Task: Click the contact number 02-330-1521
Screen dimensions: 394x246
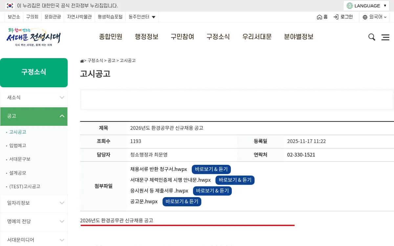Action: (x=301, y=155)
